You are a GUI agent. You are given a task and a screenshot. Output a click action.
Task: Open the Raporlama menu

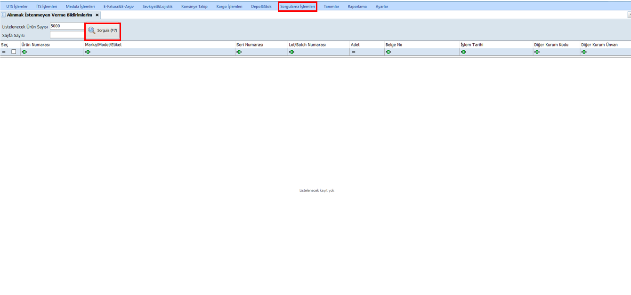point(357,7)
